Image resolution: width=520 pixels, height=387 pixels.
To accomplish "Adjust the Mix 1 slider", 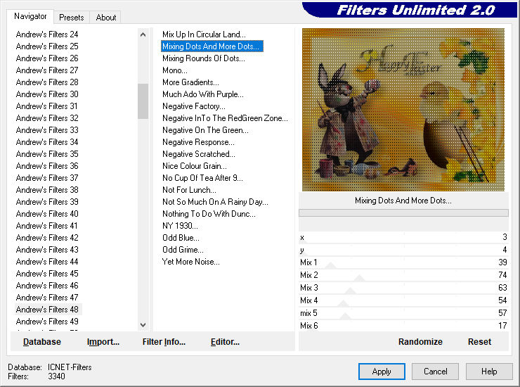I will point(403,262).
